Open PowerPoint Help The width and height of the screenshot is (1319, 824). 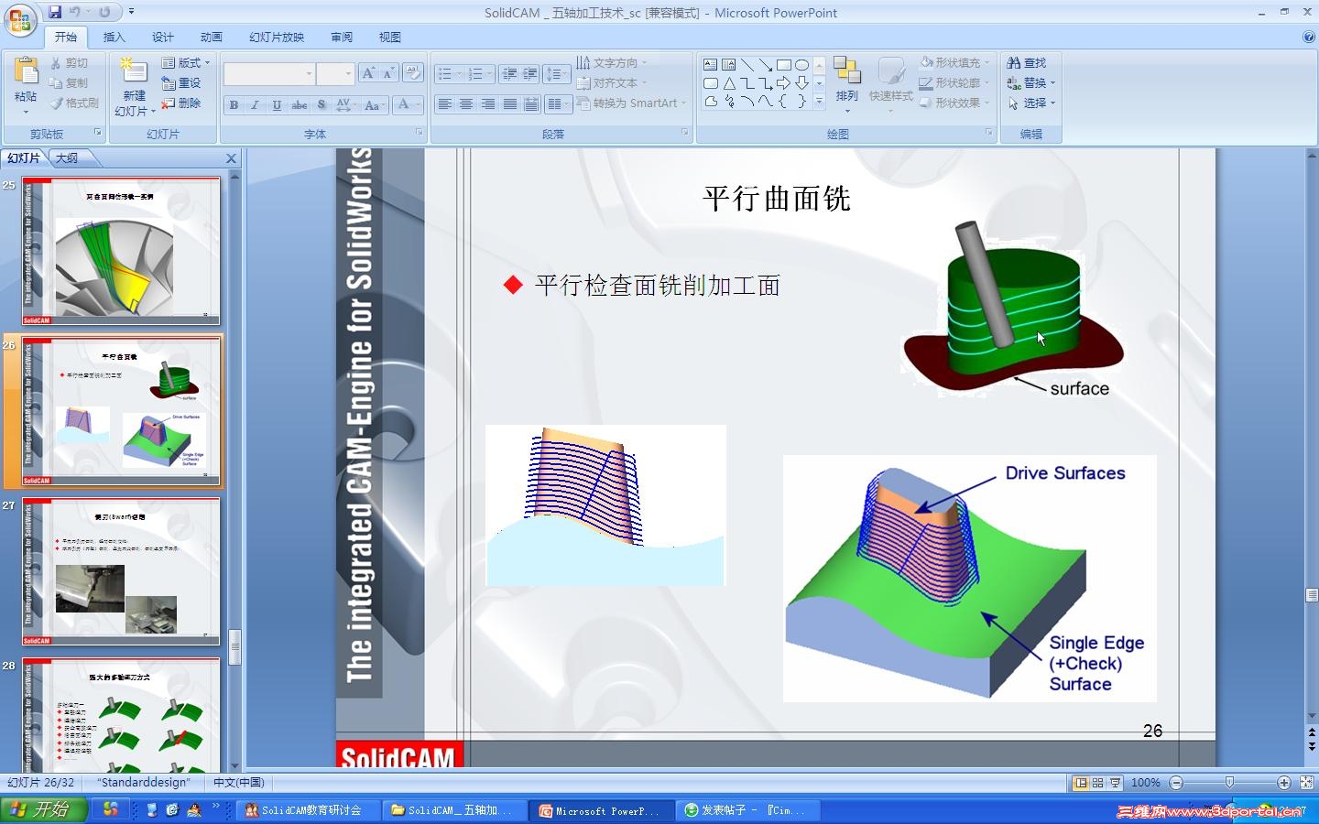coord(1309,37)
